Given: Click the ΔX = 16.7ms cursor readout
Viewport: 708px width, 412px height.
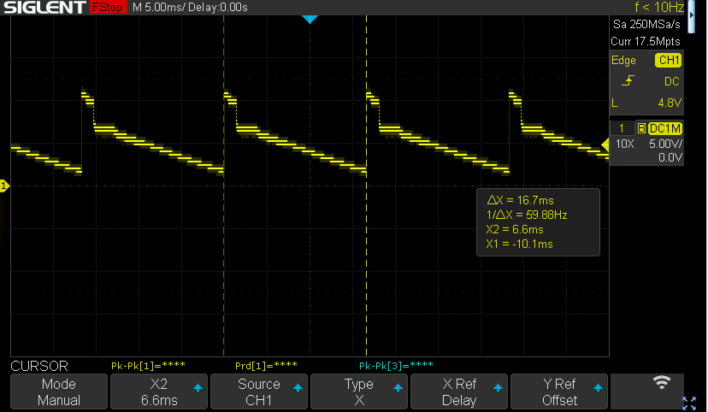Looking at the screenshot, I should 520,200.
